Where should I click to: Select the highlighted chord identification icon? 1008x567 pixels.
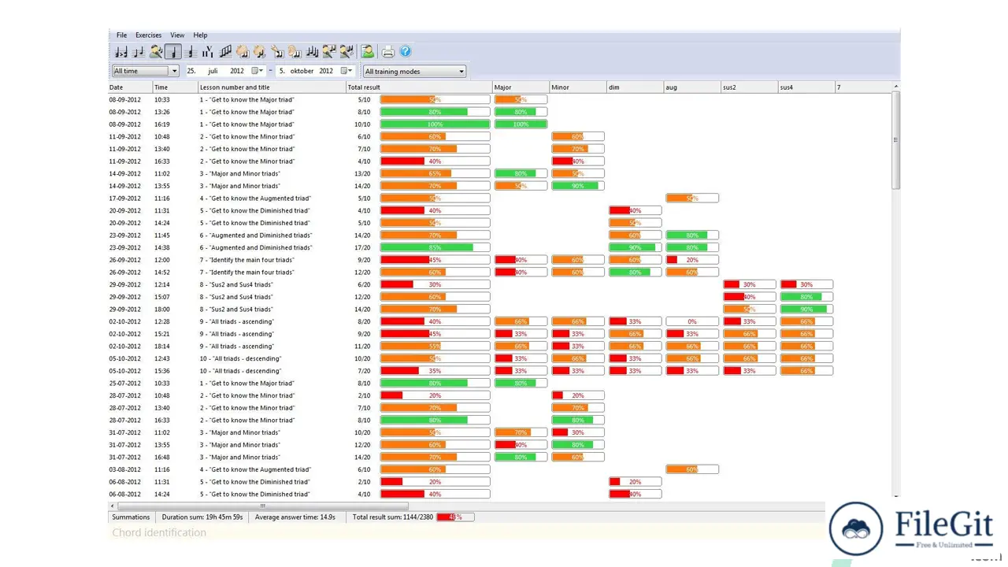coord(173,52)
